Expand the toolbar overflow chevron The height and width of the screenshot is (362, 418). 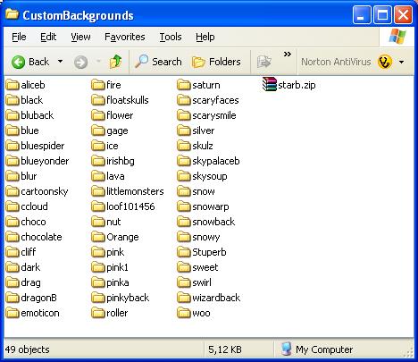pyautogui.click(x=287, y=55)
